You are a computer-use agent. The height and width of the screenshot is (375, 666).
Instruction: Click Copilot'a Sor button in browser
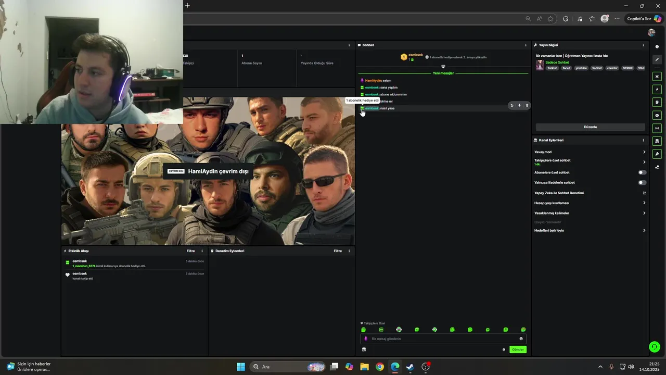[644, 19]
